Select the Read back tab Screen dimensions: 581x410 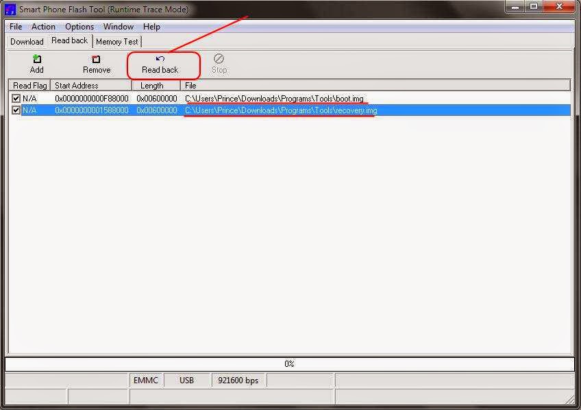tap(70, 40)
